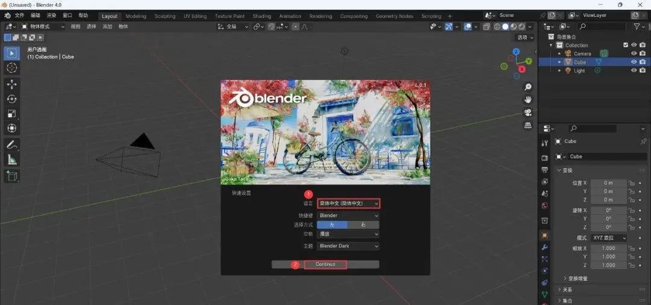Select the Move tool

tap(11, 84)
